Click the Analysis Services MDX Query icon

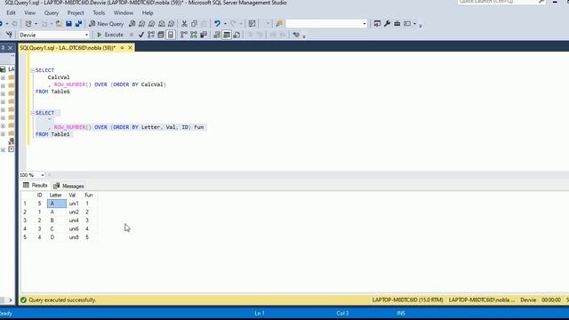(x=142, y=24)
